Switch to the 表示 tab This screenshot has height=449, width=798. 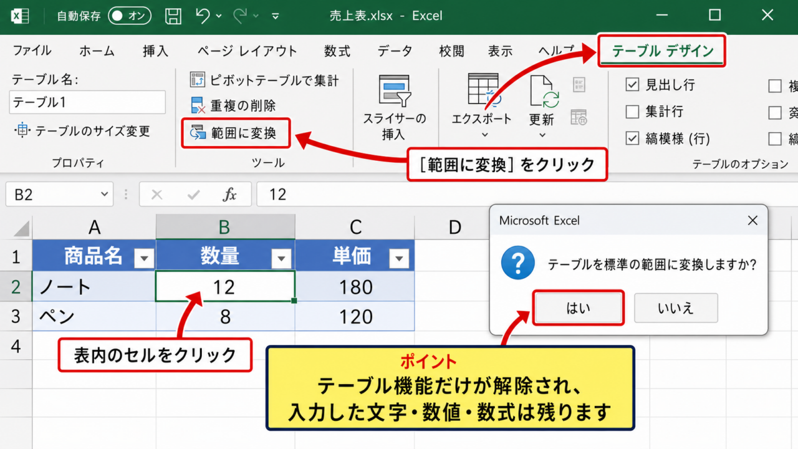click(x=500, y=51)
